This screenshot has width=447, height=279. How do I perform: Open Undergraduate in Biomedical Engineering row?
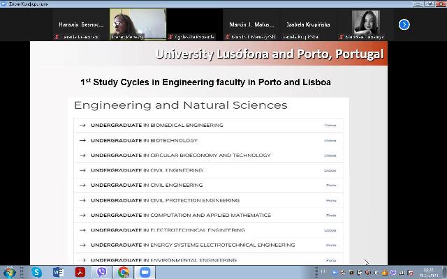click(x=208, y=126)
